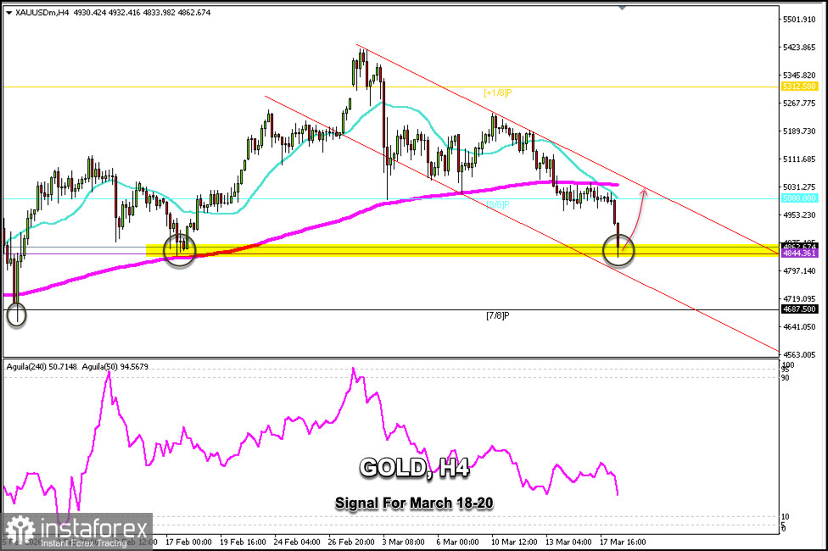This screenshot has width=828, height=551.
Task: Toggle the 5312.500 resistance price label
Action: (801, 86)
